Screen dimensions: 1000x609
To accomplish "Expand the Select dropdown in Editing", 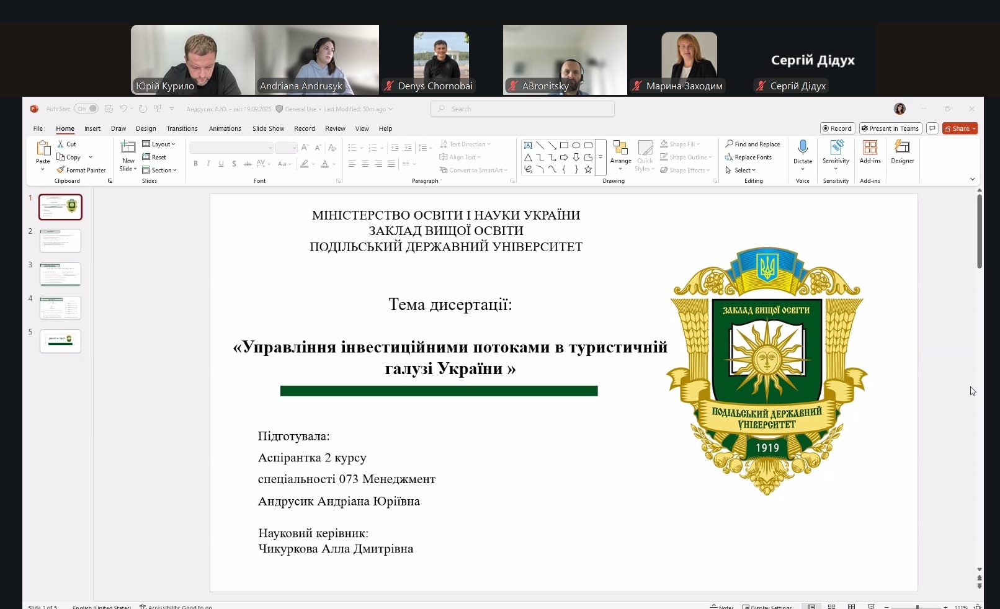I will point(741,170).
